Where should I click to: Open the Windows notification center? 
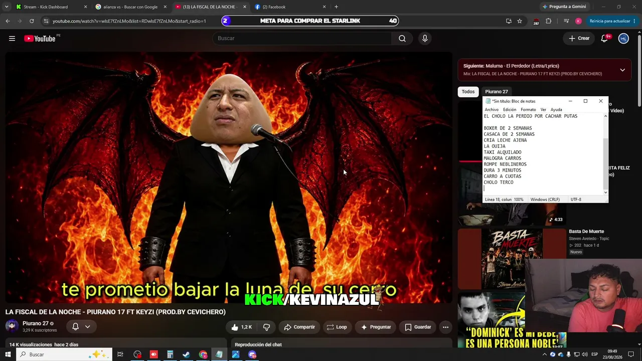coord(631,354)
